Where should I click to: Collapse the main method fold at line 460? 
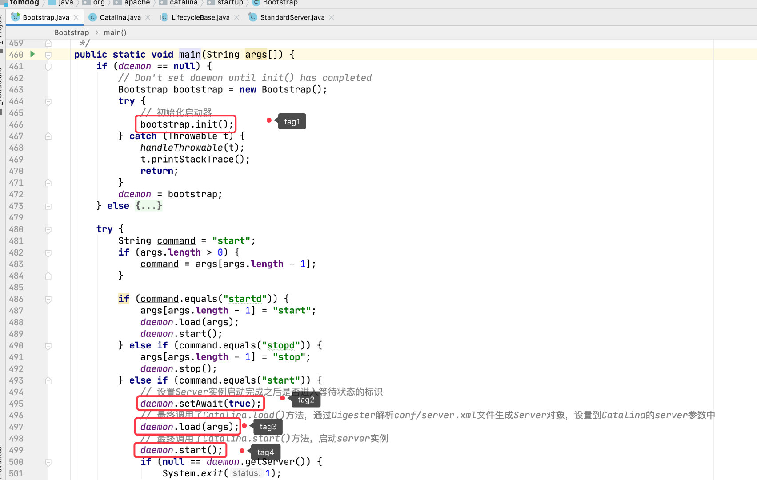coord(48,55)
